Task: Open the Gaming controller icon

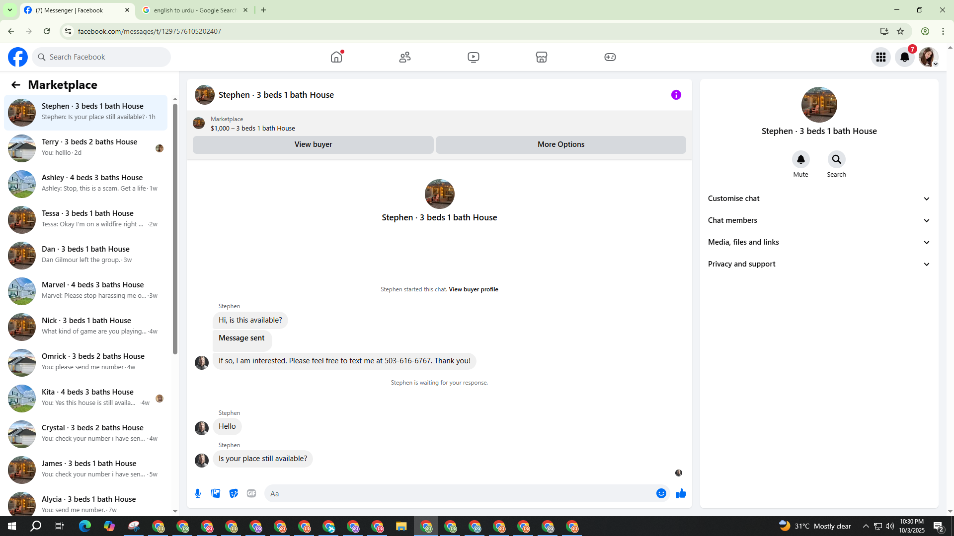Action: click(x=610, y=57)
